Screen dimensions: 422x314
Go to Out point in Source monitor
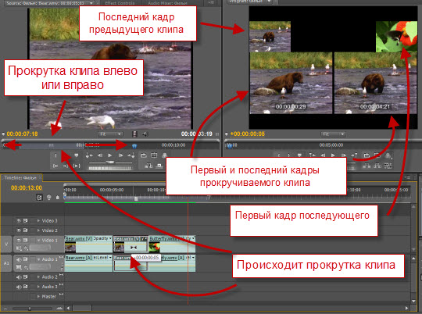pos(66,166)
